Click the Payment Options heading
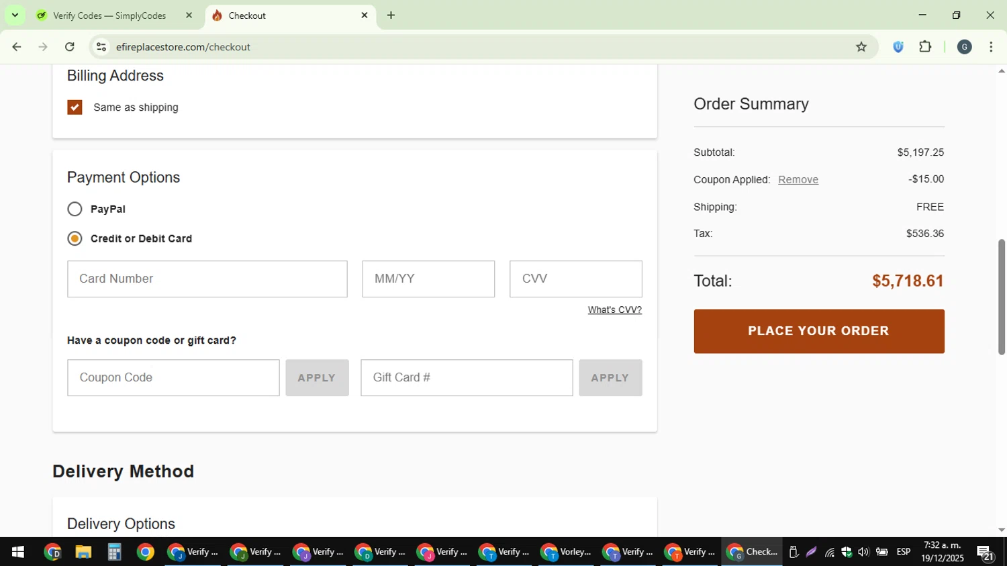 point(124,177)
